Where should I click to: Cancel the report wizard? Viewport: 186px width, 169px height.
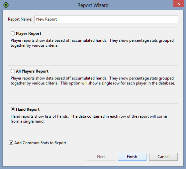[163, 157]
